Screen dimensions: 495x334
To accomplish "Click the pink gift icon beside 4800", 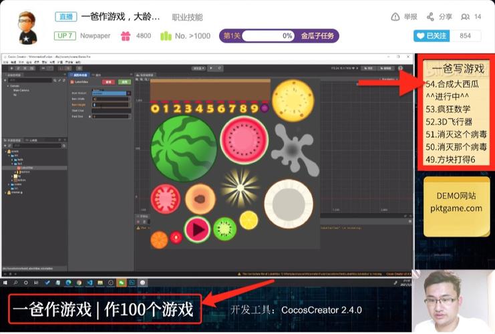I will click(126, 36).
